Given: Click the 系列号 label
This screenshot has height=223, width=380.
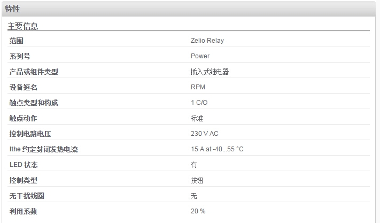Looking at the screenshot, I should tap(20, 56).
